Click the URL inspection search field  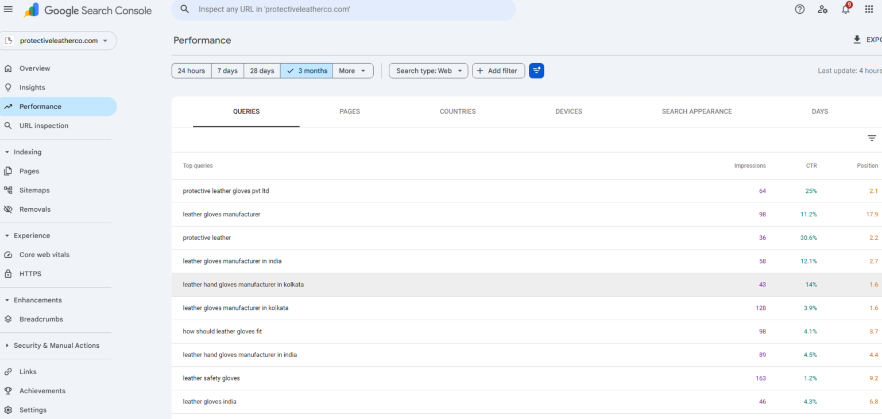(343, 10)
